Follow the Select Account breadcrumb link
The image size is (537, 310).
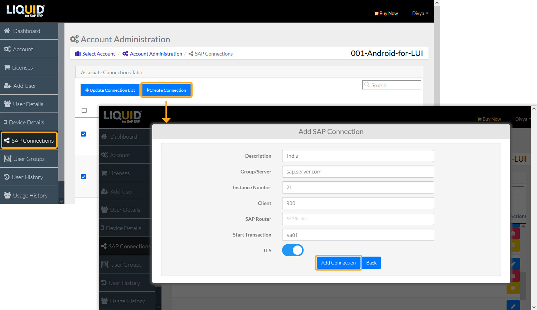tap(98, 54)
